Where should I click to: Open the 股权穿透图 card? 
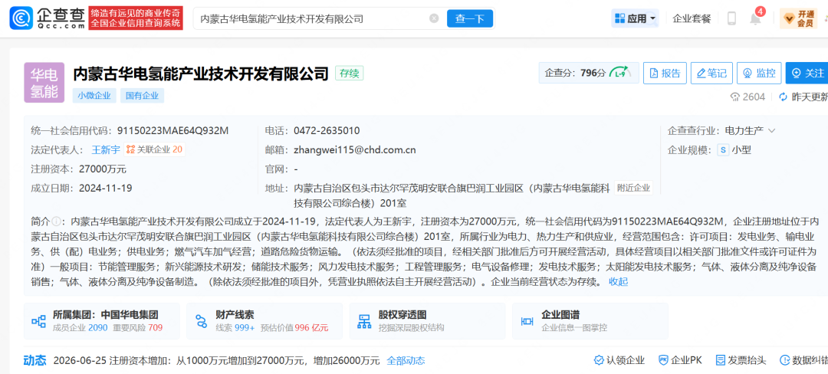(427, 320)
